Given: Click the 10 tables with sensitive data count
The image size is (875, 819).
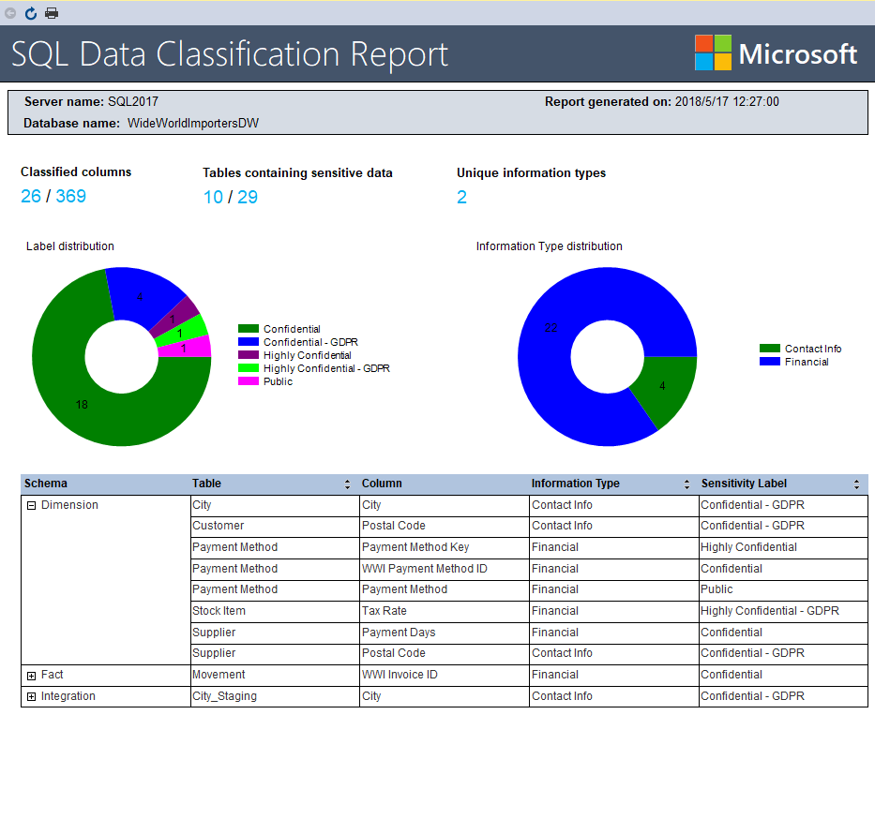Looking at the screenshot, I should point(213,198).
